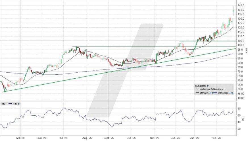Click the ELG@IBIS symbol label
This screenshot has width=250, height=141.
(201, 85)
